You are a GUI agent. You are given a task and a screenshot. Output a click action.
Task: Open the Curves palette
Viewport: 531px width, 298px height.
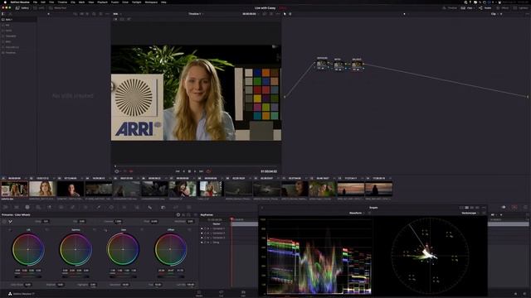72,207
